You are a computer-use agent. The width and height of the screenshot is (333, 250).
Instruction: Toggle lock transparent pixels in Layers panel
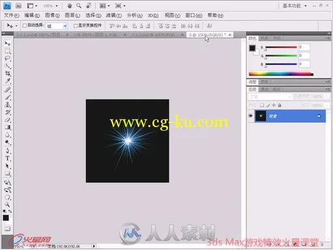262,105
